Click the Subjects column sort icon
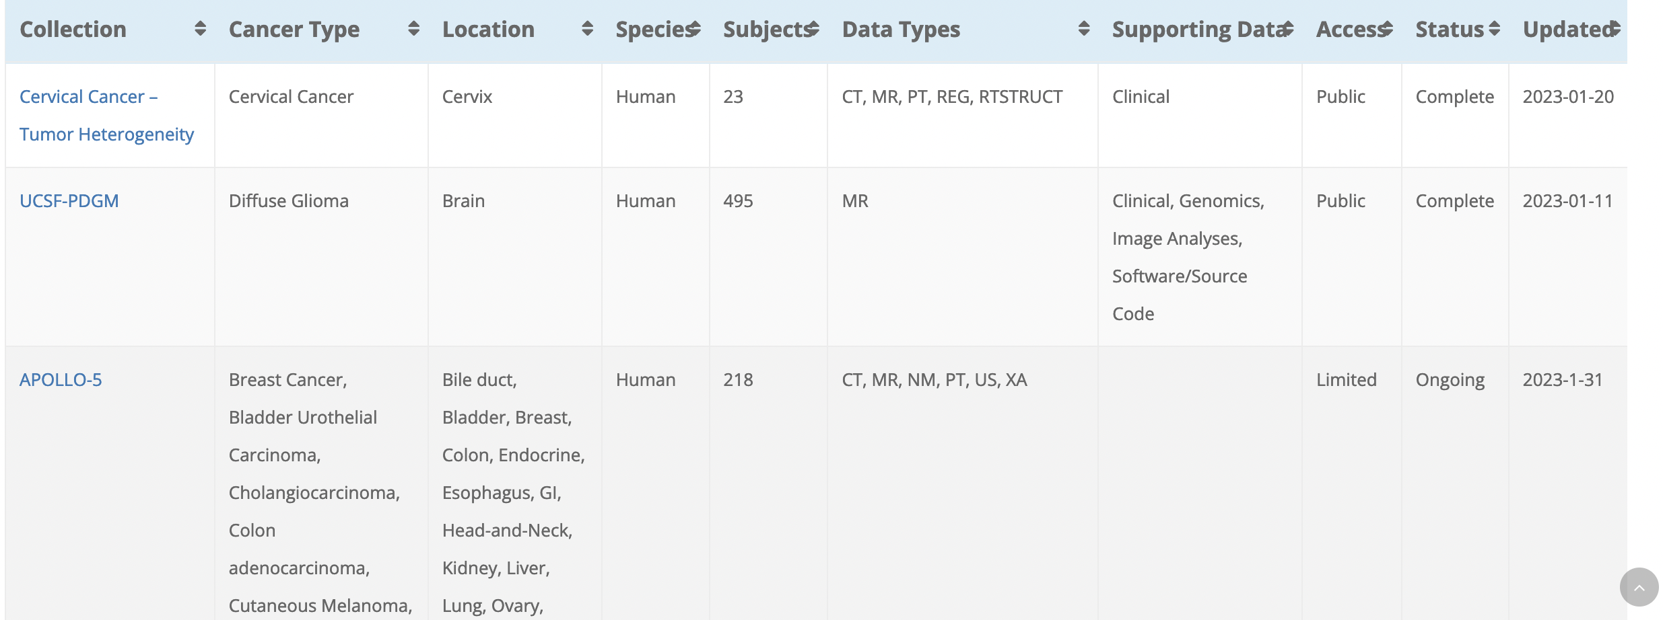The width and height of the screenshot is (1663, 620). click(813, 29)
